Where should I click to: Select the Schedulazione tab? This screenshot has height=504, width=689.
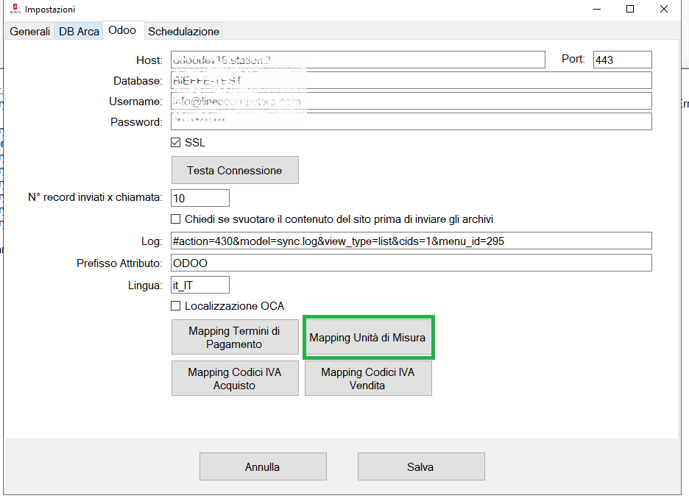(x=183, y=32)
